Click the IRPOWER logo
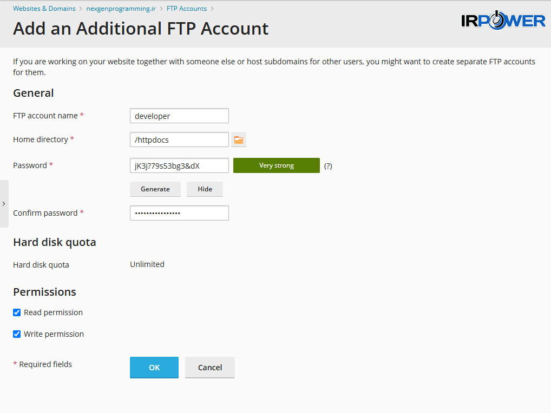551x413 pixels. [x=503, y=21]
